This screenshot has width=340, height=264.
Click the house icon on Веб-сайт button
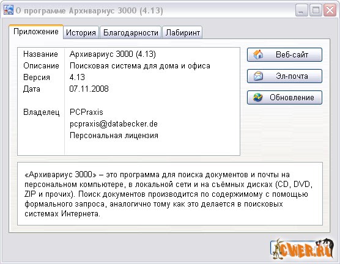click(x=258, y=54)
